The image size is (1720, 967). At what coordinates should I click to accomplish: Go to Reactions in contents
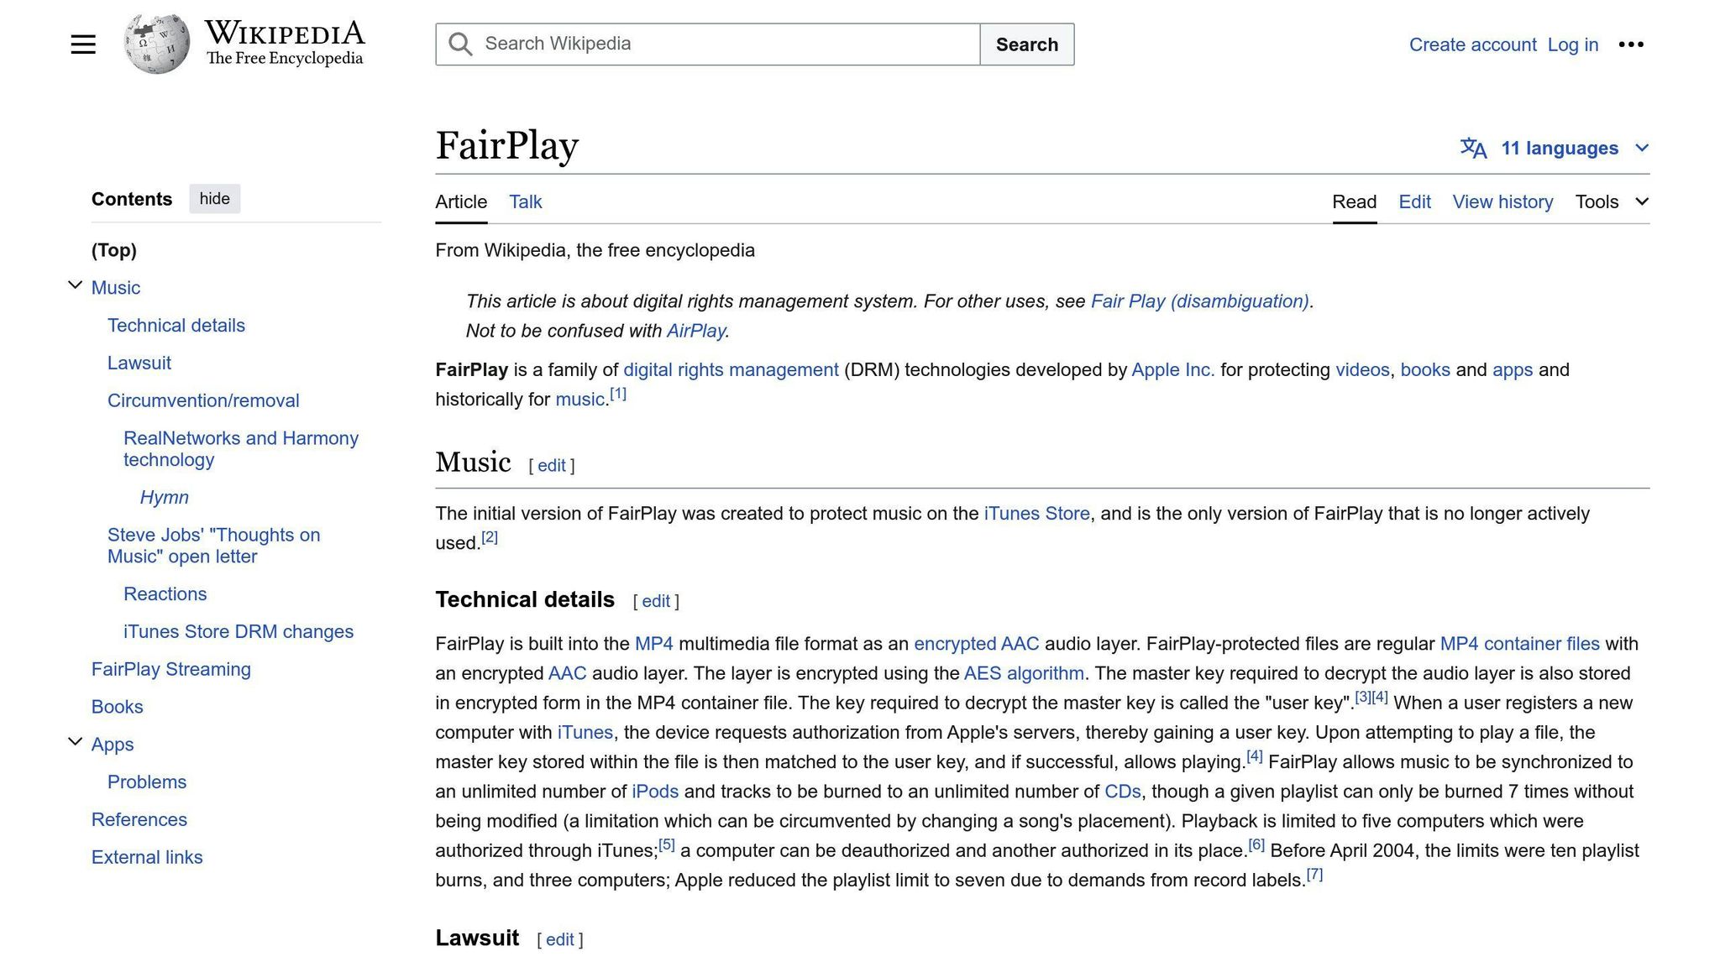[x=165, y=594]
